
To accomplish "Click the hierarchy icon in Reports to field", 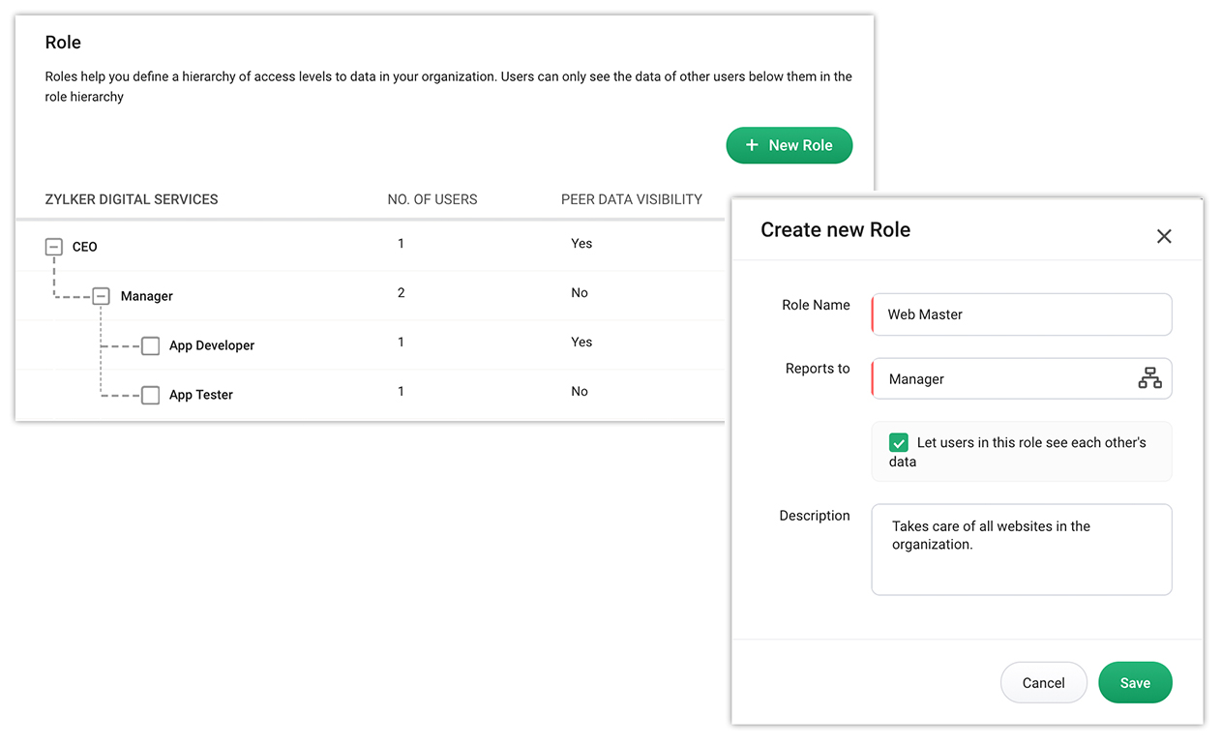I will coord(1149,378).
